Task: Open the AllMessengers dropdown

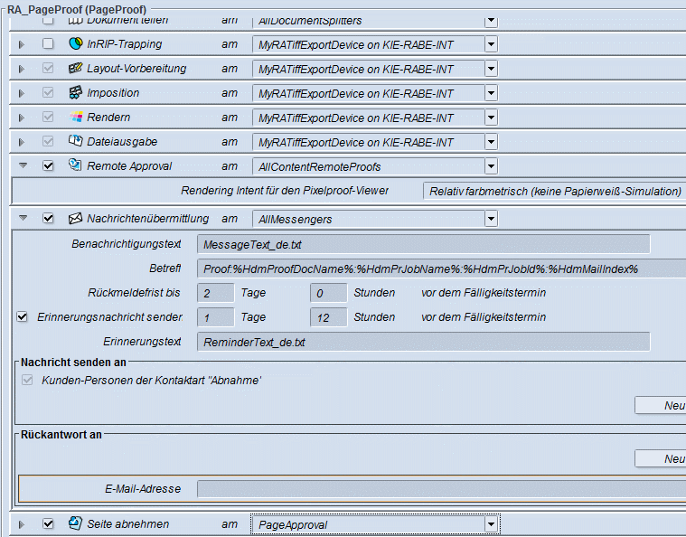Action: pyautogui.click(x=491, y=218)
